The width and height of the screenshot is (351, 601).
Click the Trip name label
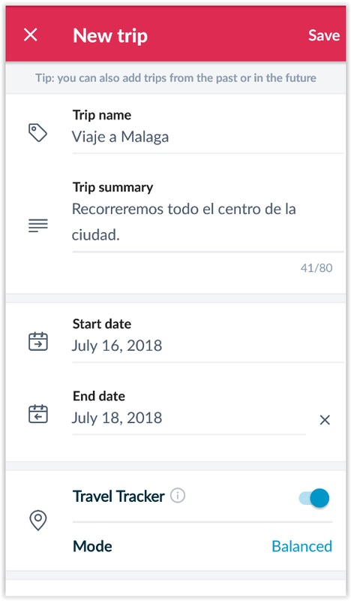coord(102,115)
